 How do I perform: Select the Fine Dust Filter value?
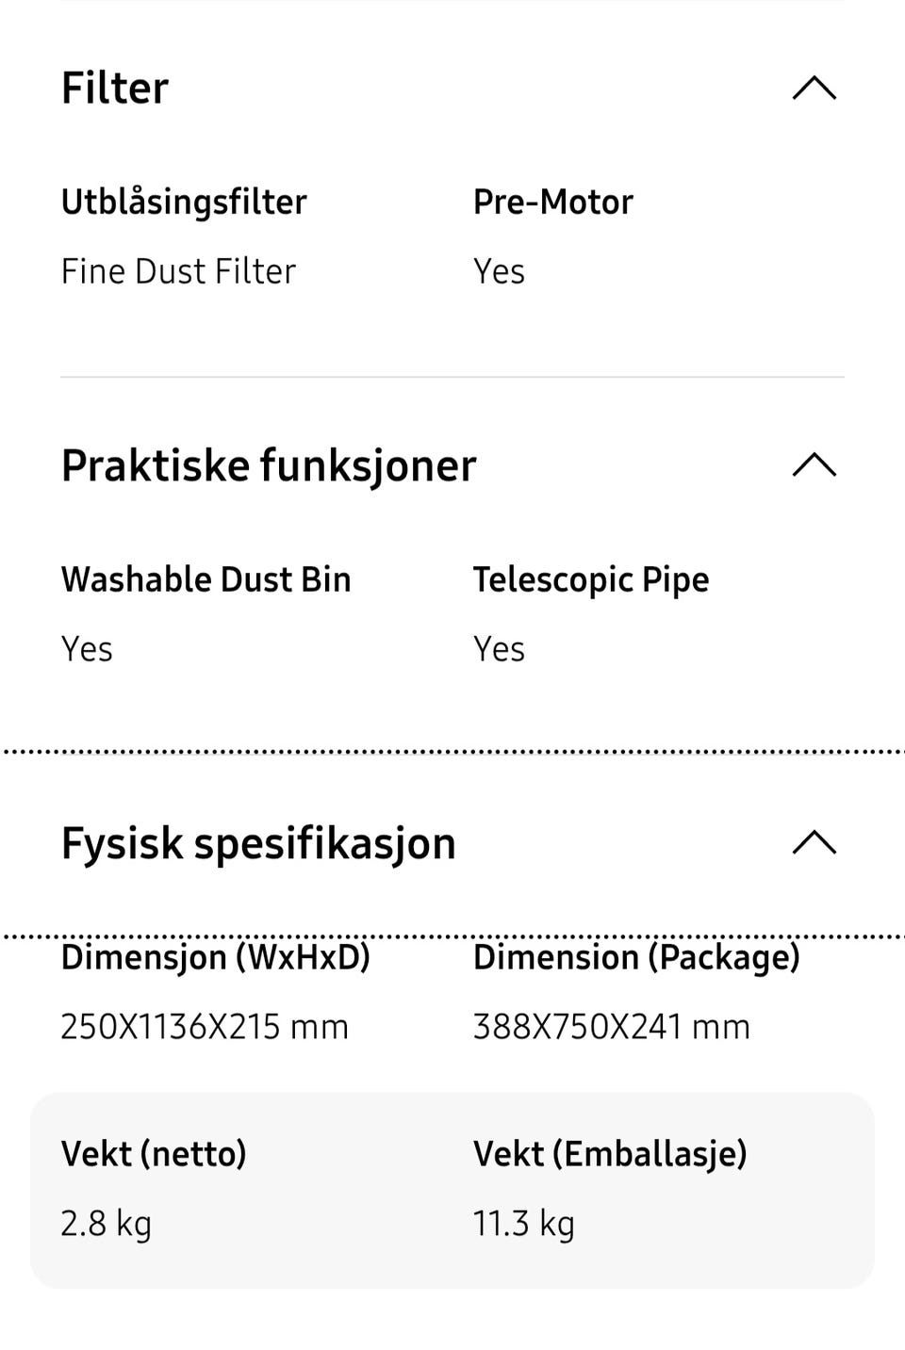click(178, 271)
